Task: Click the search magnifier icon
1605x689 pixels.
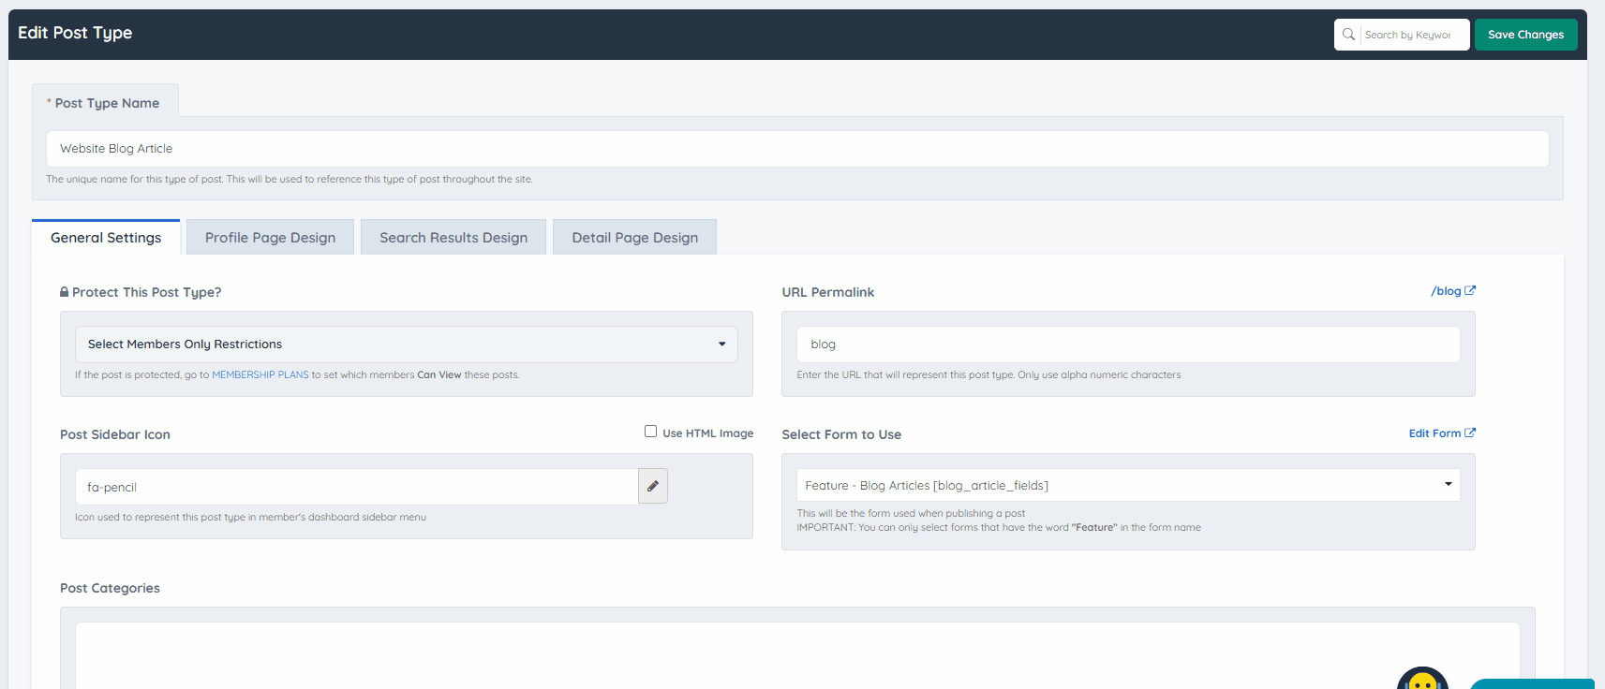Action: coord(1348,35)
